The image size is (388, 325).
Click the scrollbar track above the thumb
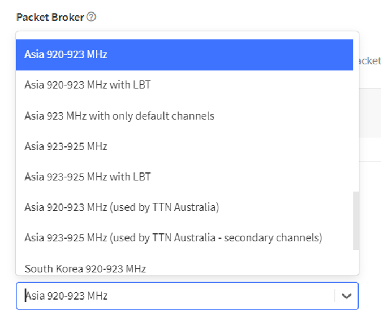(x=356, y=113)
